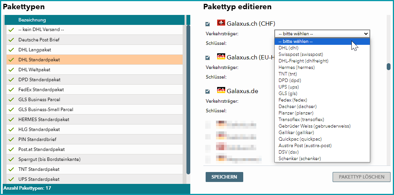Click the PAKETTYP LÖSCHEN button
394x195 pixels.
tap(361, 177)
